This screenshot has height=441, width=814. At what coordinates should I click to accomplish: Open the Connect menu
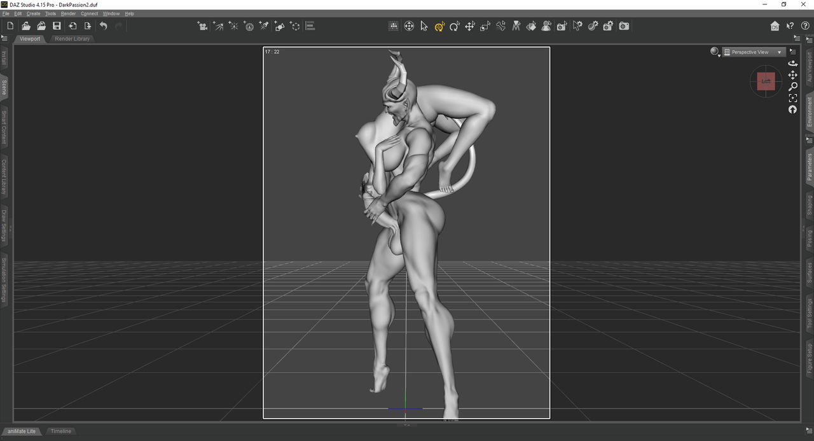coord(89,13)
